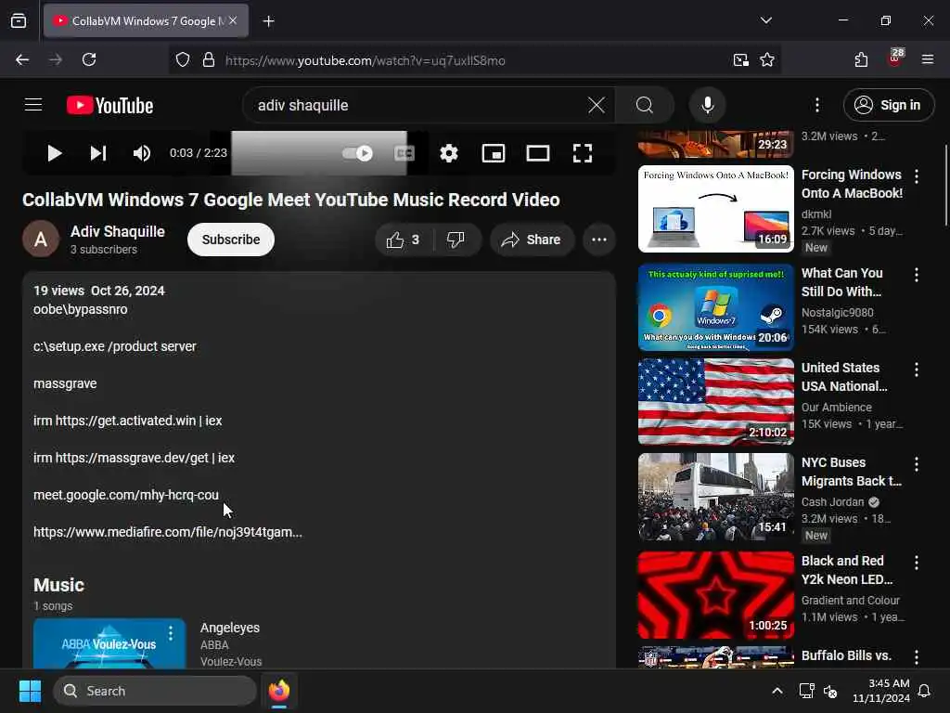Open more actions menu under video
Image resolution: width=950 pixels, height=713 pixels.
599,240
